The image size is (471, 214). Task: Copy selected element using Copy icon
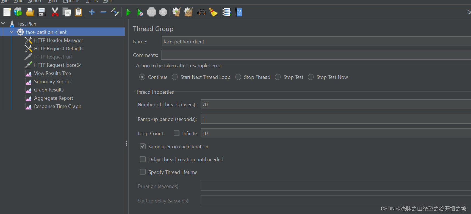tap(67, 12)
